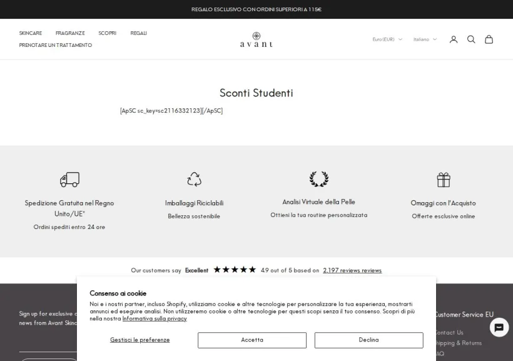Screen dimensions: 513x361
Task: Click the Sconti Studenti heading
Action: [x=256, y=93]
